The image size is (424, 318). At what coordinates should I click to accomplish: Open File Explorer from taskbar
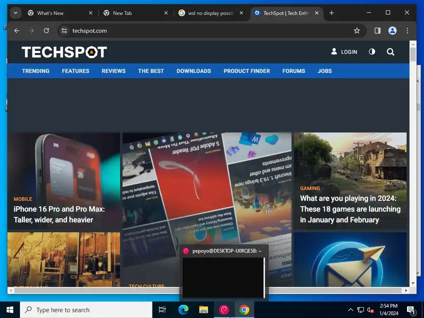click(204, 310)
